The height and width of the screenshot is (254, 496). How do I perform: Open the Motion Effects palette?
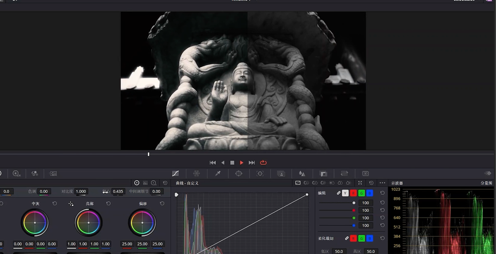tap(53, 173)
